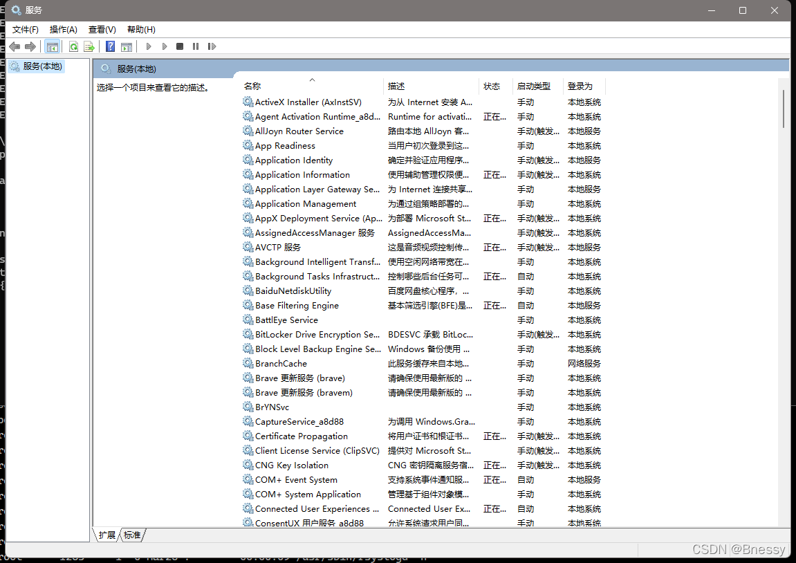This screenshot has width=796, height=563.
Task: Sort by the 启动类型 column header
Action: [x=534, y=86]
